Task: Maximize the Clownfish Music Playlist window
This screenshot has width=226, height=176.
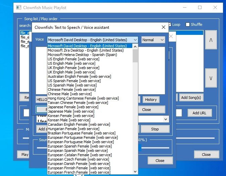Action: click(x=200, y=7)
